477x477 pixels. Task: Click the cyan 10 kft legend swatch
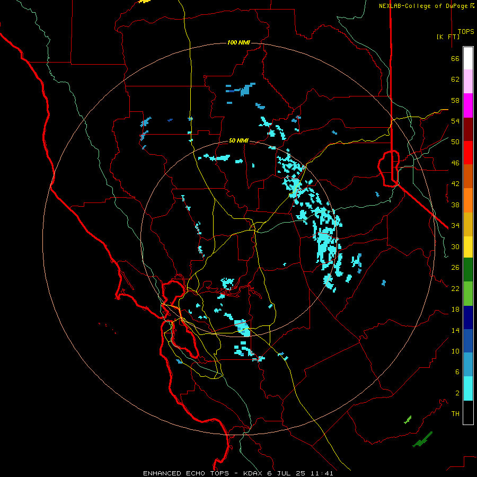(x=468, y=388)
